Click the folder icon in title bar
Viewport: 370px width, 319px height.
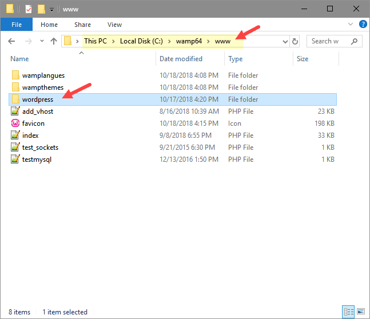(10, 9)
